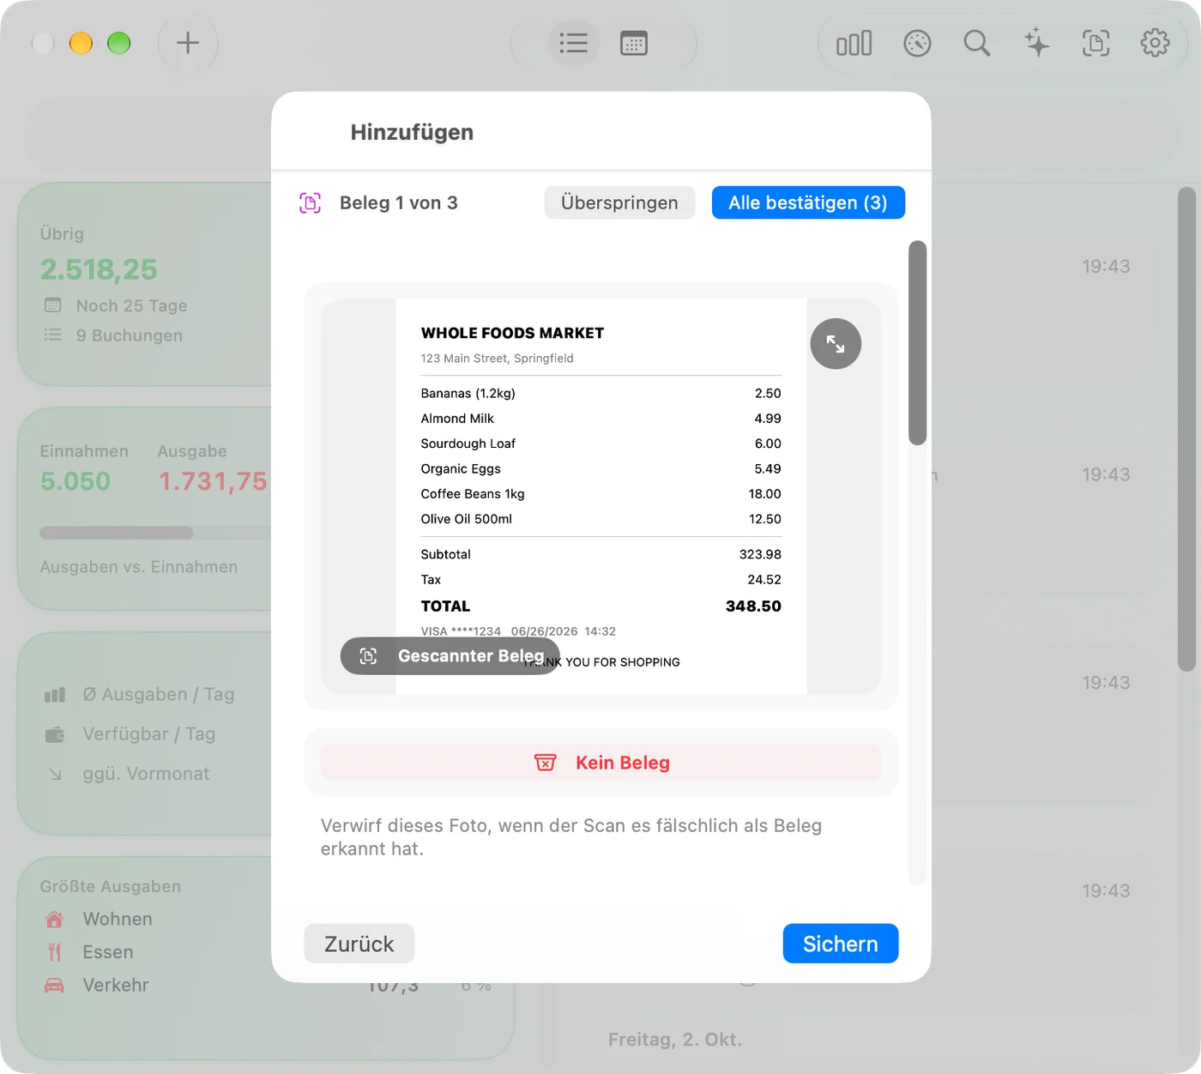The width and height of the screenshot is (1201, 1074).
Task: Click the Ausgaben vs. Einnahmen progress bar
Action: (154, 533)
